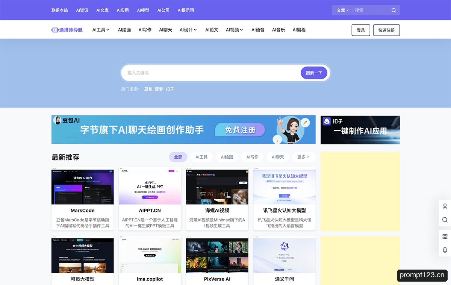
Task: Show the QR code icon on right sidebar
Action: [445, 236]
